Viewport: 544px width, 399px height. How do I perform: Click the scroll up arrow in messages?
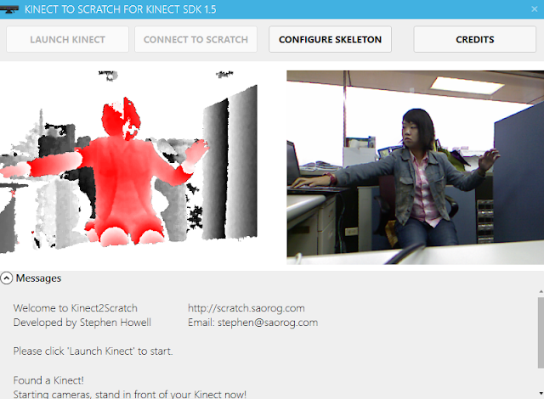(x=541, y=292)
